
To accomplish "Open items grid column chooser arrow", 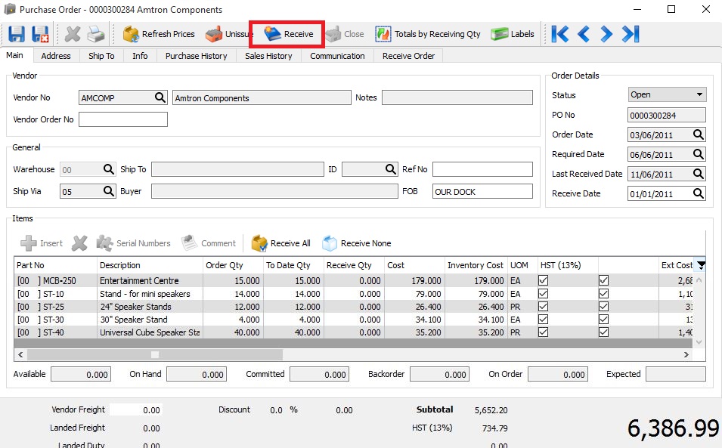I will tap(702, 265).
